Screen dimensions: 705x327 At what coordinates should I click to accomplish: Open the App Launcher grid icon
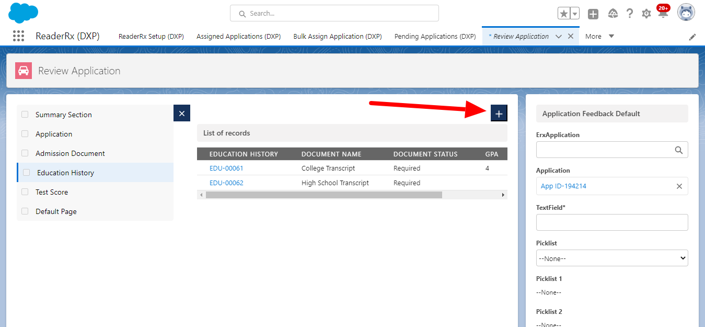(18, 36)
